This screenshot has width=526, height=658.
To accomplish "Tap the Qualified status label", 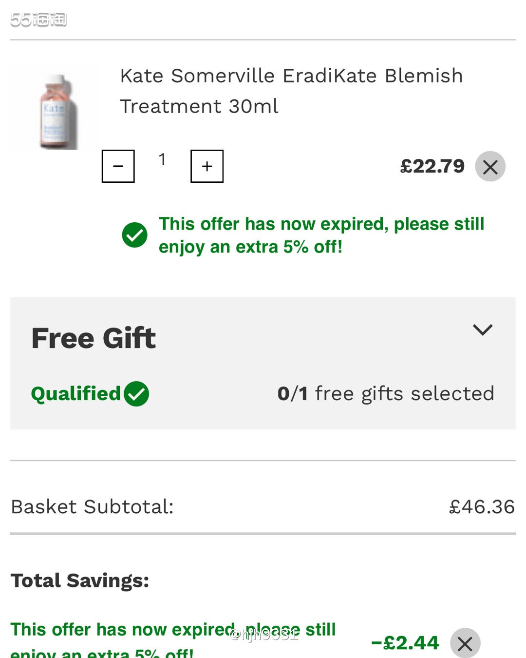I will click(x=75, y=394).
